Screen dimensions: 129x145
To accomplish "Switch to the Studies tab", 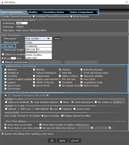I will tap(33, 12).
